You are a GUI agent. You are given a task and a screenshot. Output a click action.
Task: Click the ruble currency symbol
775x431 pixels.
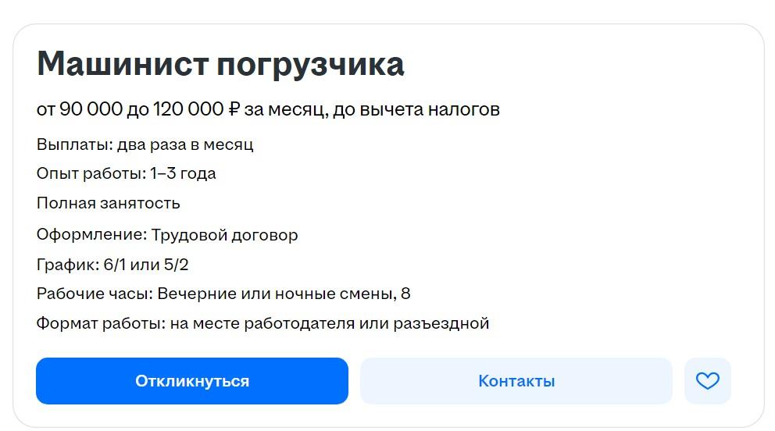pos(234,109)
